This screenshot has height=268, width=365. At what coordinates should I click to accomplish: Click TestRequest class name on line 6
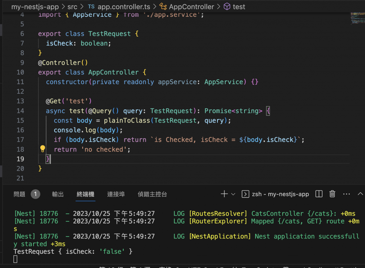tap(109, 34)
